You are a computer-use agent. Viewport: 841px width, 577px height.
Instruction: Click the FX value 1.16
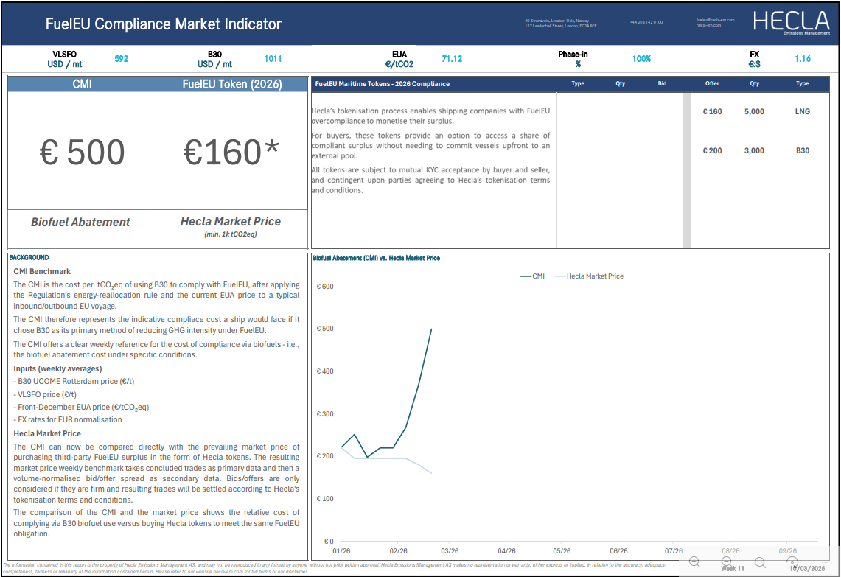click(803, 59)
